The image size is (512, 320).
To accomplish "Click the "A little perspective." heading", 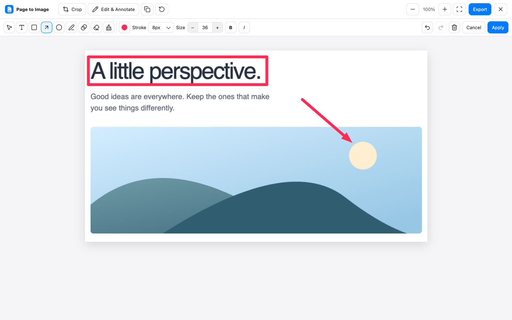I will pos(176,71).
